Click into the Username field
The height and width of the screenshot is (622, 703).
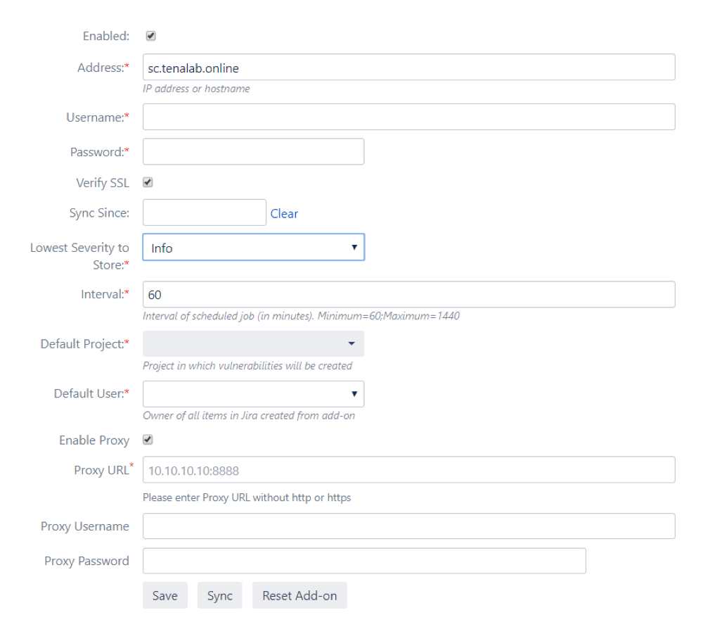[408, 118]
